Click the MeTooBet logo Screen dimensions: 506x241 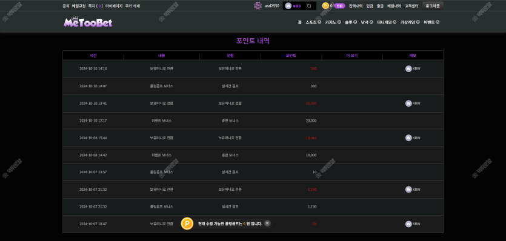pos(88,22)
